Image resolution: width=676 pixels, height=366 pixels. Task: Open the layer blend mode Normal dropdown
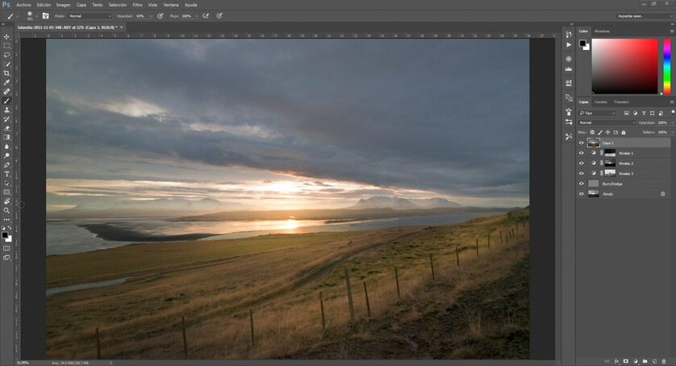pyautogui.click(x=605, y=123)
